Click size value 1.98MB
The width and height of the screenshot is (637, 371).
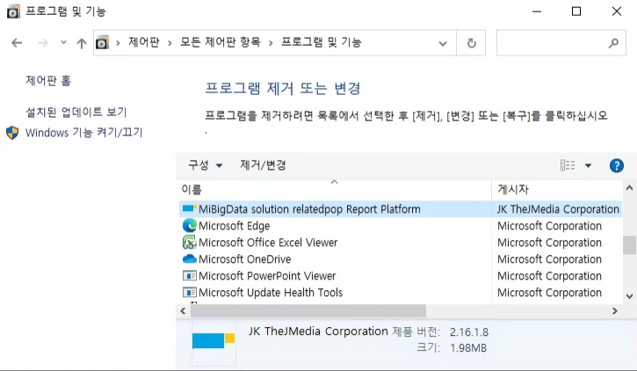468,348
